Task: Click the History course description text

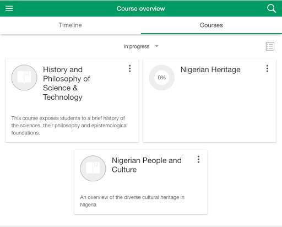Action: (x=69, y=126)
